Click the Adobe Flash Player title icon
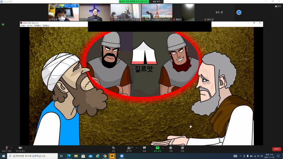Image resolution: width=283 pixels, height=159 pixels. (x=21, y=23)
